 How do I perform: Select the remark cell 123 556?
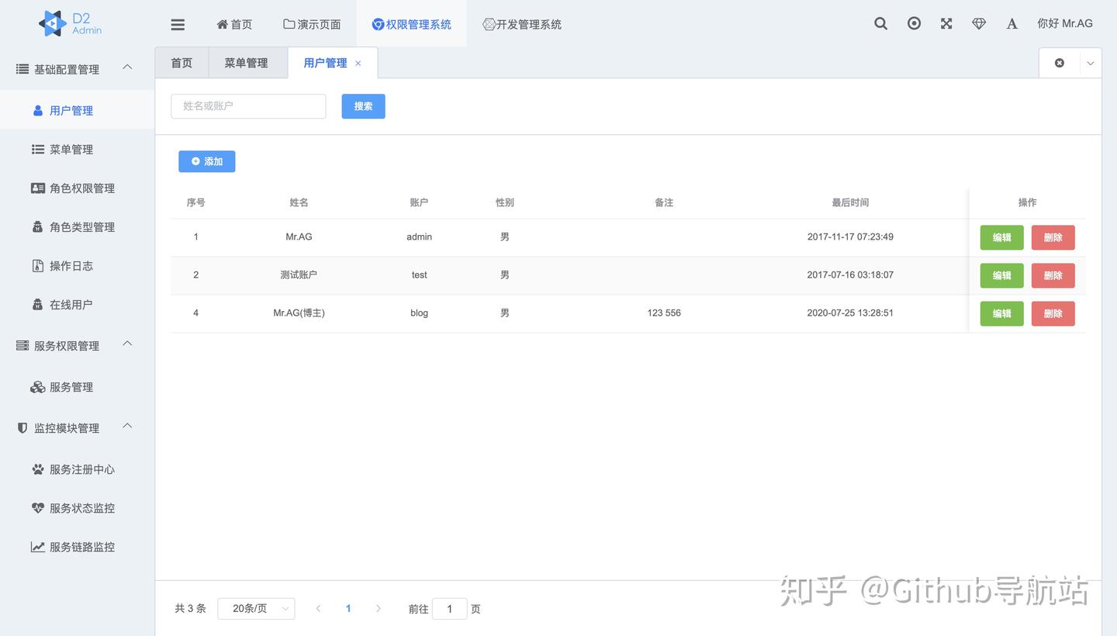tap(664, 313)
